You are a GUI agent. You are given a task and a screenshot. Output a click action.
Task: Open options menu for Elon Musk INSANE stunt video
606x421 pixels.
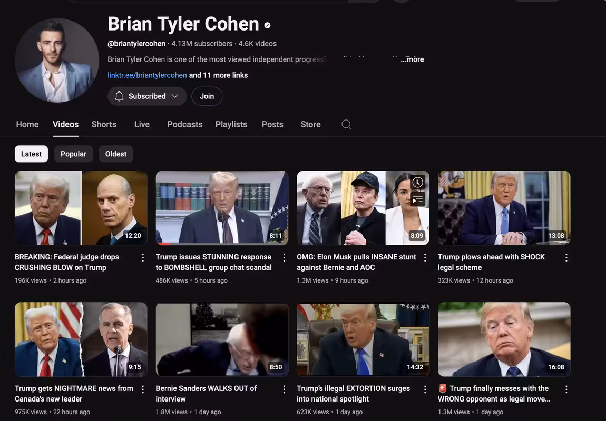pyautogui.click(x=425, y=258)
